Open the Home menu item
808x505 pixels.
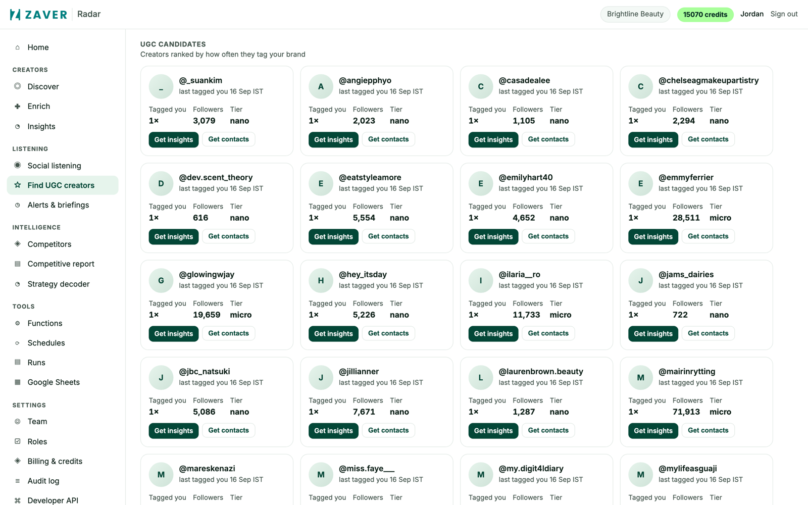[63, 47]
